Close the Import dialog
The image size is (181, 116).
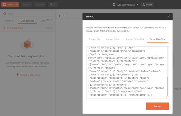169,17
